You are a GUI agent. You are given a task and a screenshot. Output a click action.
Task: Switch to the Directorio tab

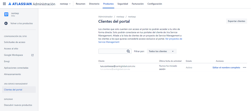click(94, 4)
